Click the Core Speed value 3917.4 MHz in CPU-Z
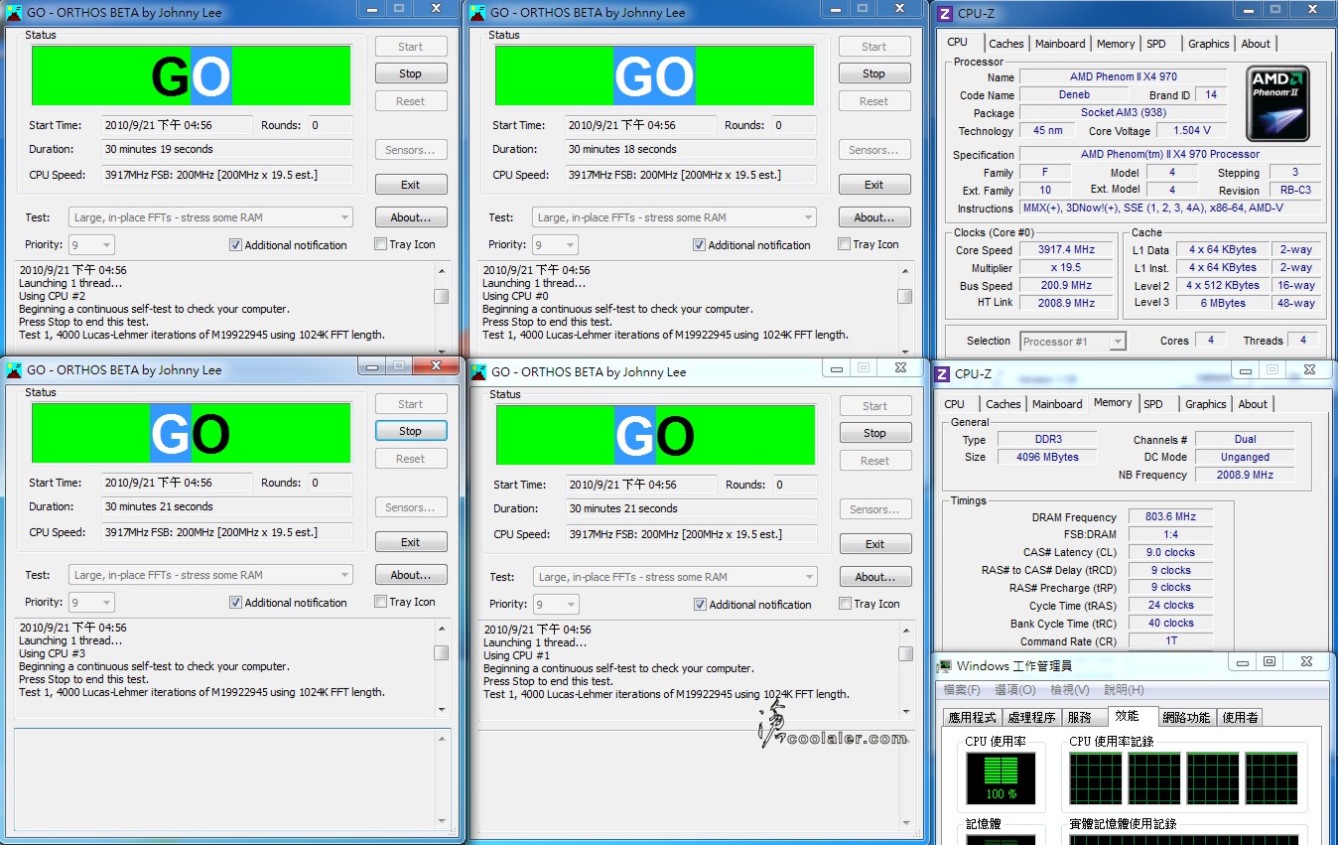 click(1065, 250)
